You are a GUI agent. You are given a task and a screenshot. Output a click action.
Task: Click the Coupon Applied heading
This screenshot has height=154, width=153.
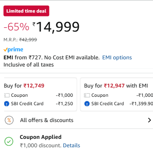41,137
